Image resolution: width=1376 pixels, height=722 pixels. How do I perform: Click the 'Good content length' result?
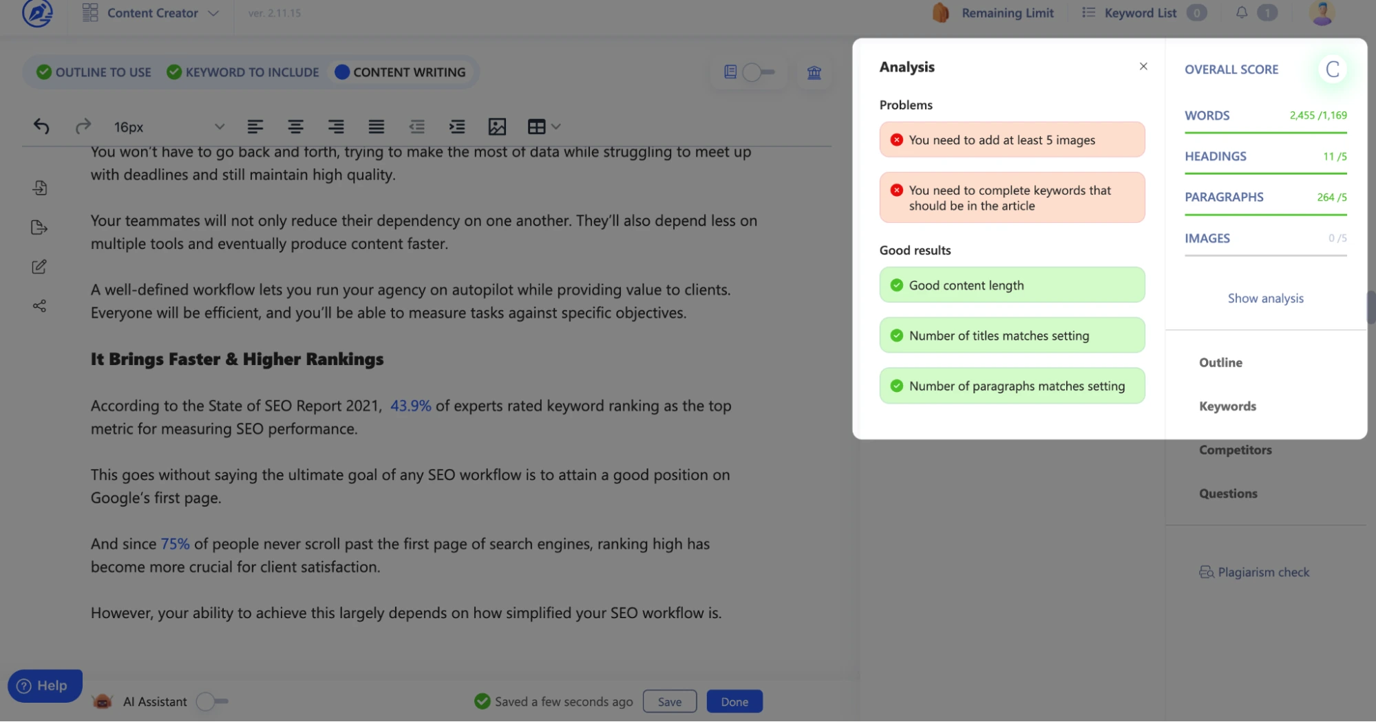tap(1012, 285)
